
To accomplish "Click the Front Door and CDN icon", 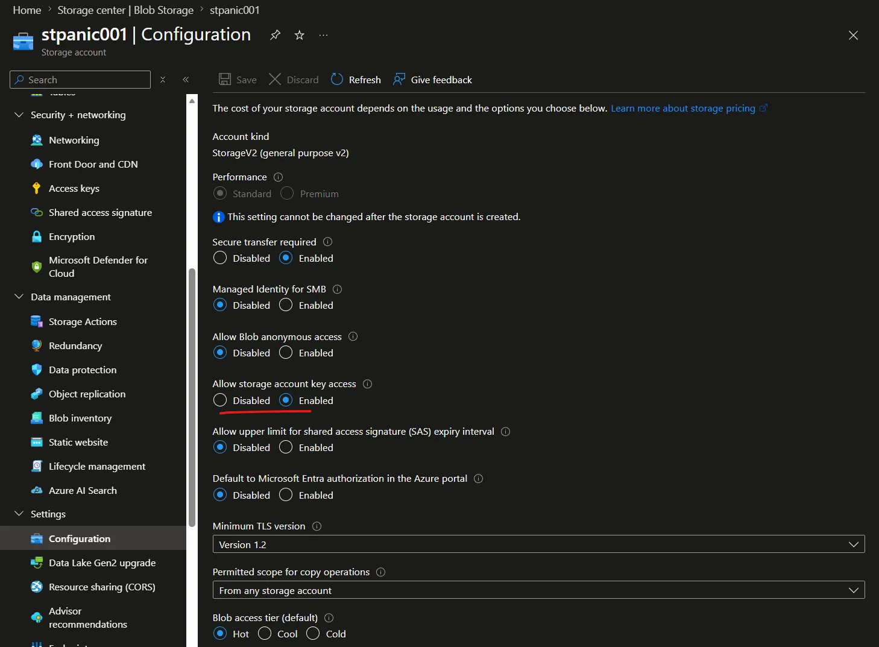I will pos(37,164).
